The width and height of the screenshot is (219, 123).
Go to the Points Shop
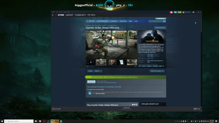(x=123, y=21)
